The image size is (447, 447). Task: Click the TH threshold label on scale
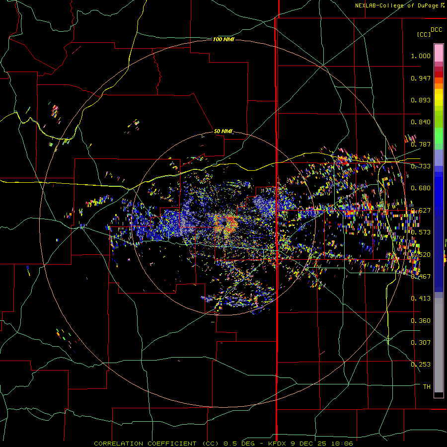[x=427, y=387]
